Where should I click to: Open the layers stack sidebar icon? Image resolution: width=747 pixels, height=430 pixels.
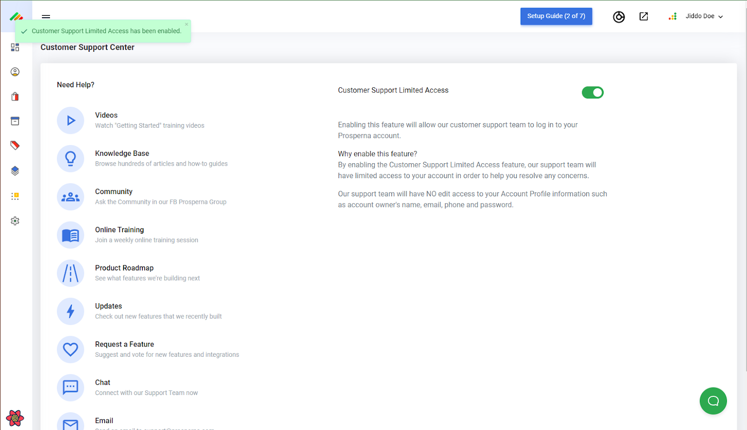click(15, 171)
